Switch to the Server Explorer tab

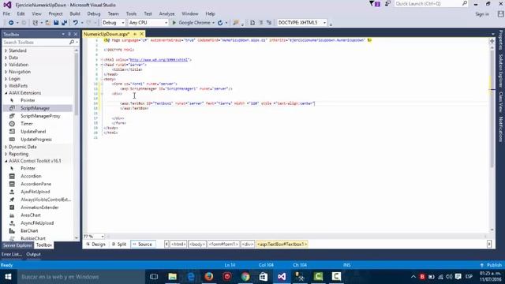17,245
